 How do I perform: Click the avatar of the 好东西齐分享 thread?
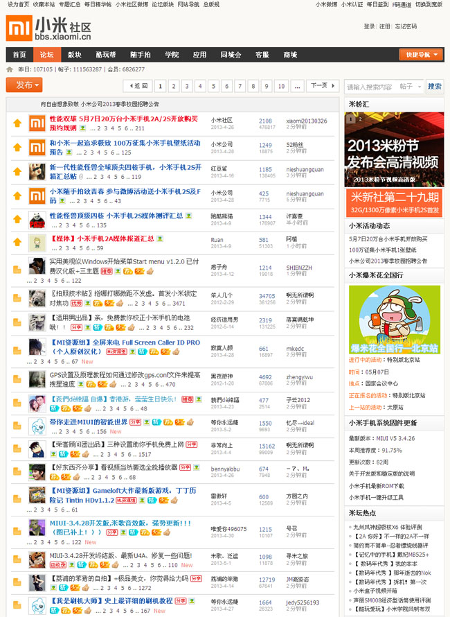37,472
